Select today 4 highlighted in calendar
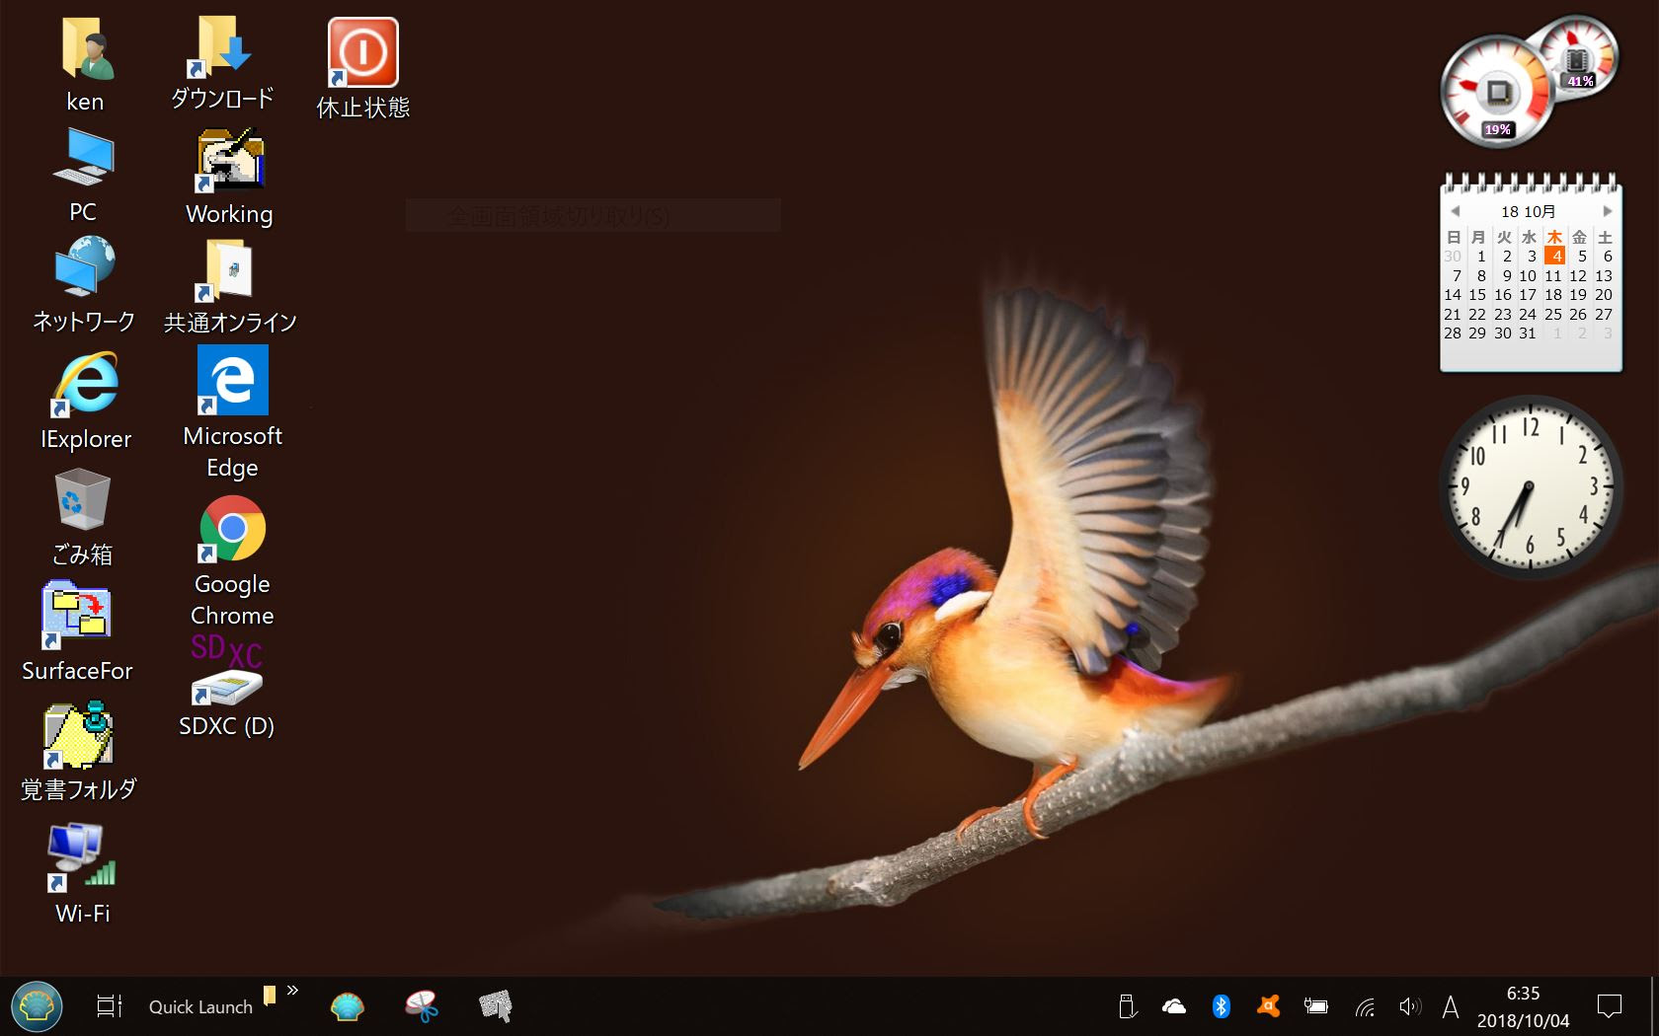This screenshot has height=1036, width=1659. tap(1554, 256)
